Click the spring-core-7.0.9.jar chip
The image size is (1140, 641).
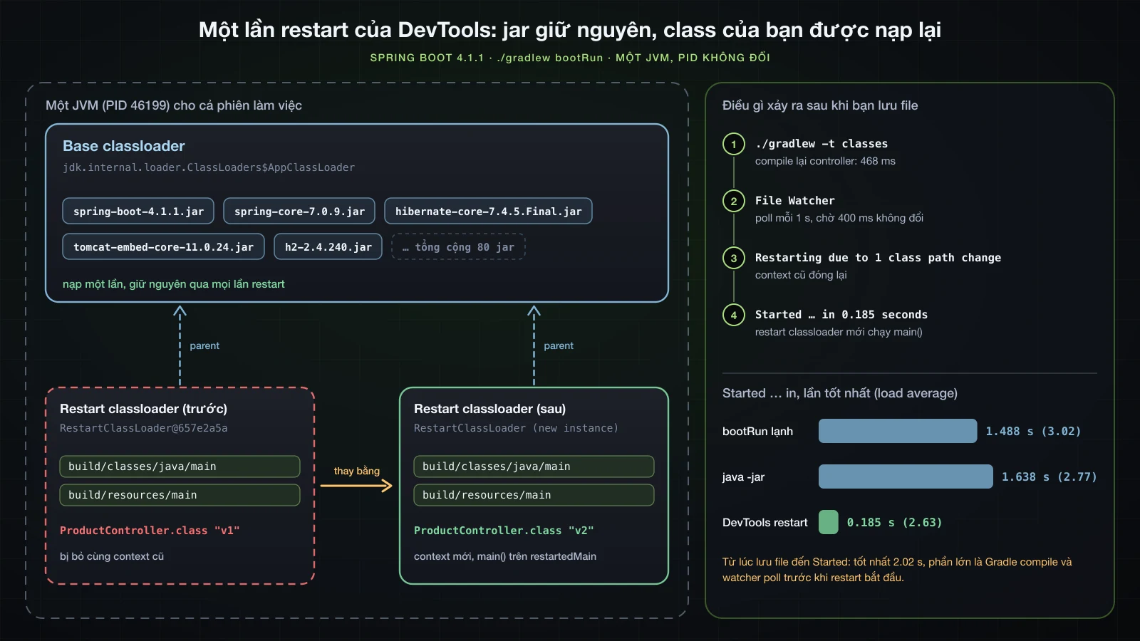pyautogui.click(x=299, y=211)
